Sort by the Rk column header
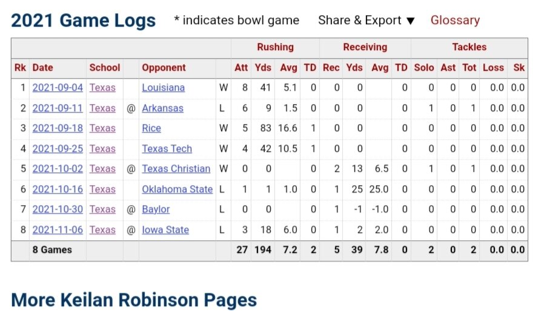Image resolution: width=541 pixels, height=311 pixels. (20, 68)
